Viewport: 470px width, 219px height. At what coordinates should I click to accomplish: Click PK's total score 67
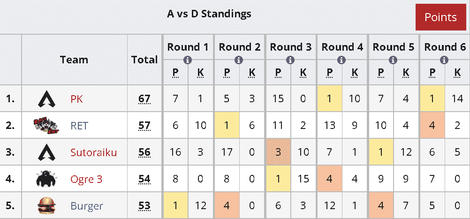pyautogui.click(x=144, y=99)
